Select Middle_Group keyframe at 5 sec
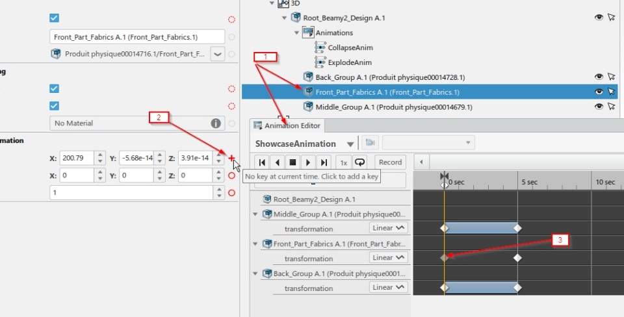 pos(517,228)
